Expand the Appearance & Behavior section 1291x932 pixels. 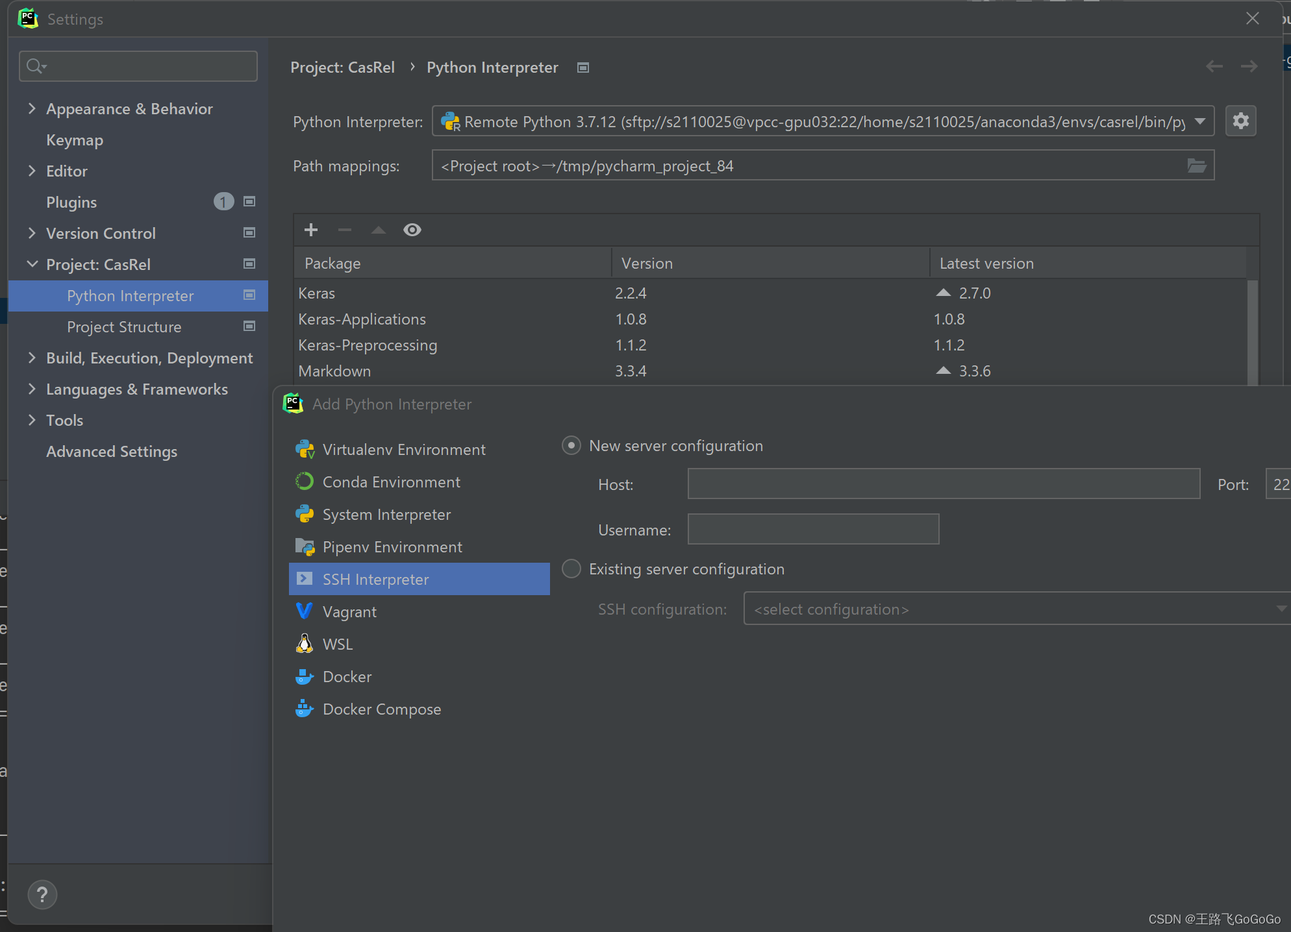(x=32, y=108)
